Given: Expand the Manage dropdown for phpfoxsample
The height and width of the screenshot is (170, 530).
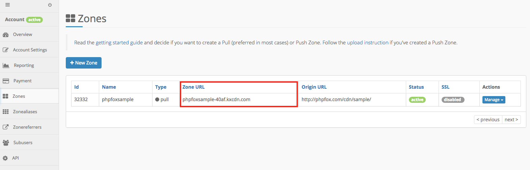Looking at the screenshot, I should [x=494, y=100].
